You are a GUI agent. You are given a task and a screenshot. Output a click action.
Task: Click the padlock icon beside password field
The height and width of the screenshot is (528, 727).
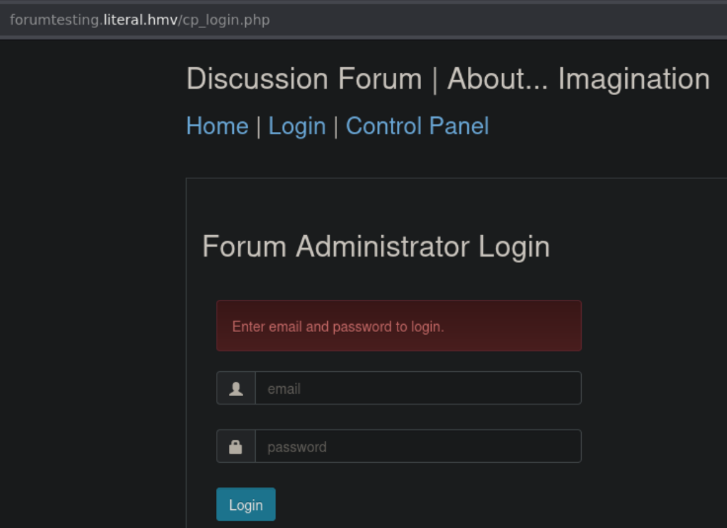coord(236,447)
